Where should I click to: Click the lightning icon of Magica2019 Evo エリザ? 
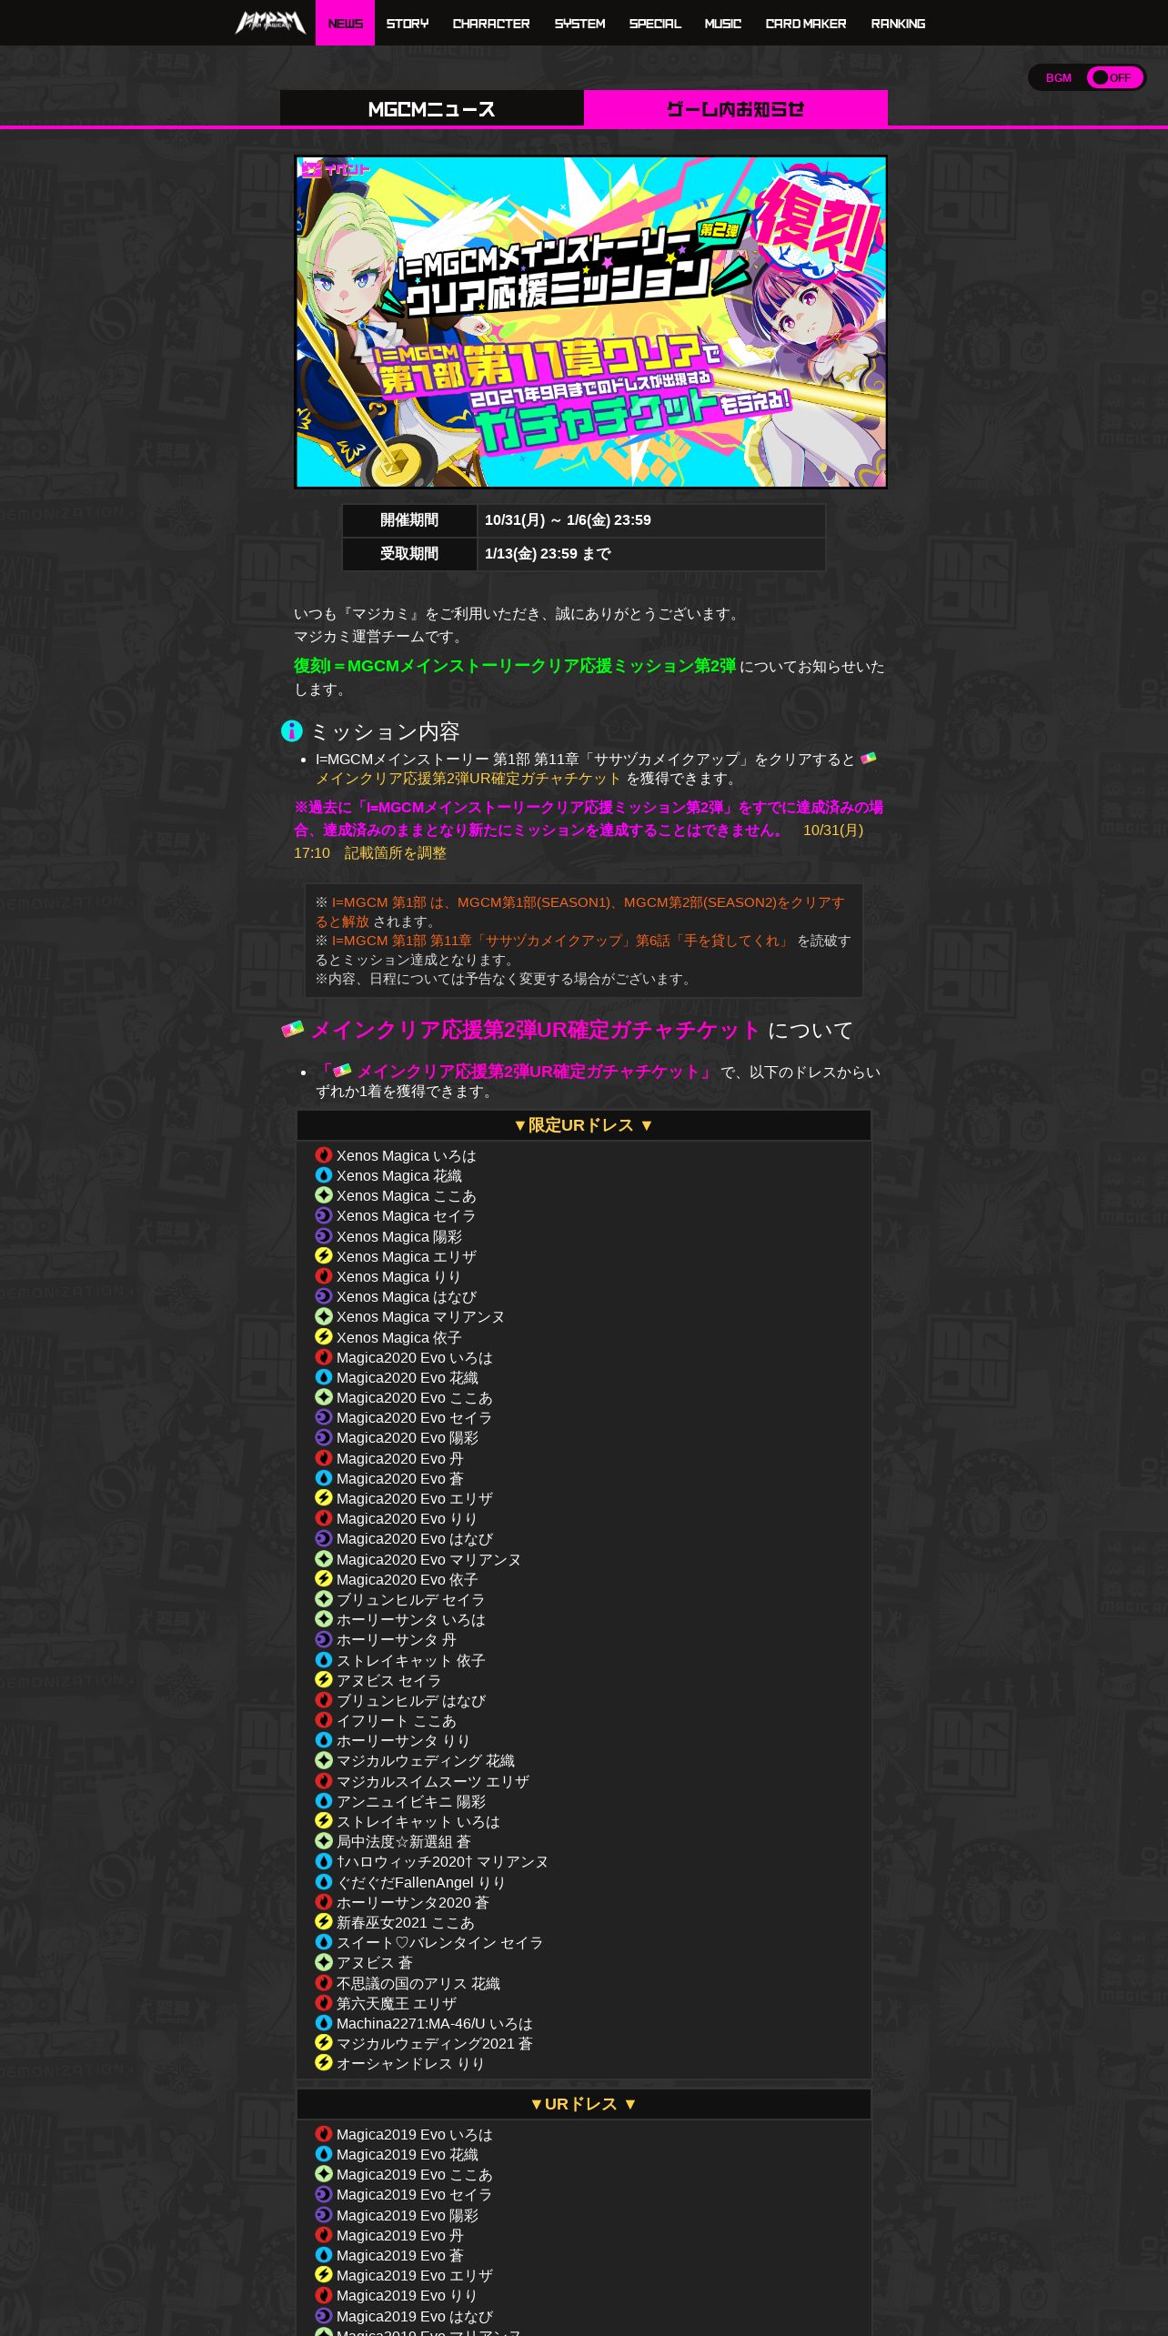point(323,2274)
